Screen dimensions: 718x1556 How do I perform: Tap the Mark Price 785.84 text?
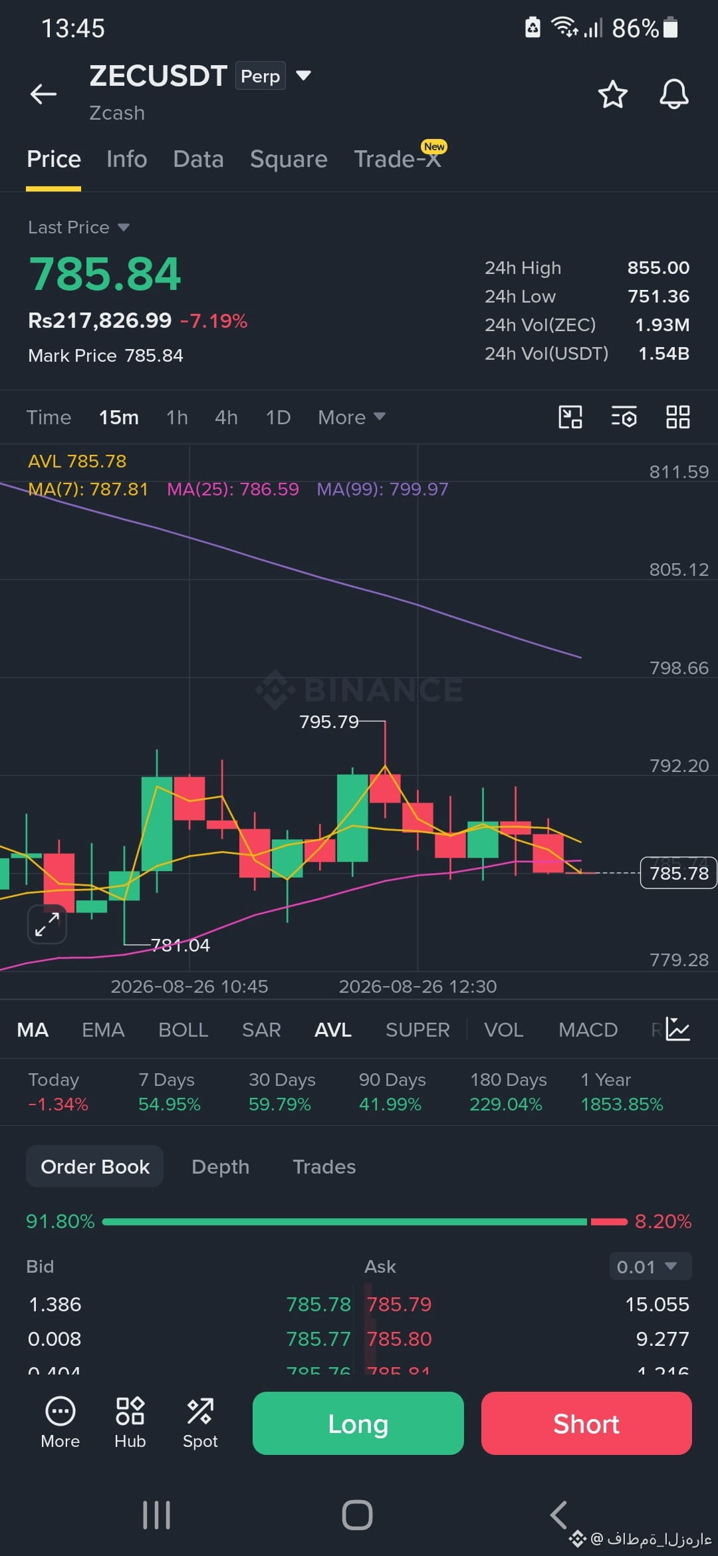coord(106,355)
